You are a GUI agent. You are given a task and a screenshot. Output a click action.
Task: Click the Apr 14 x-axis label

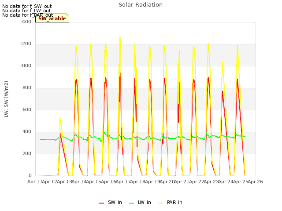point(79,182)
